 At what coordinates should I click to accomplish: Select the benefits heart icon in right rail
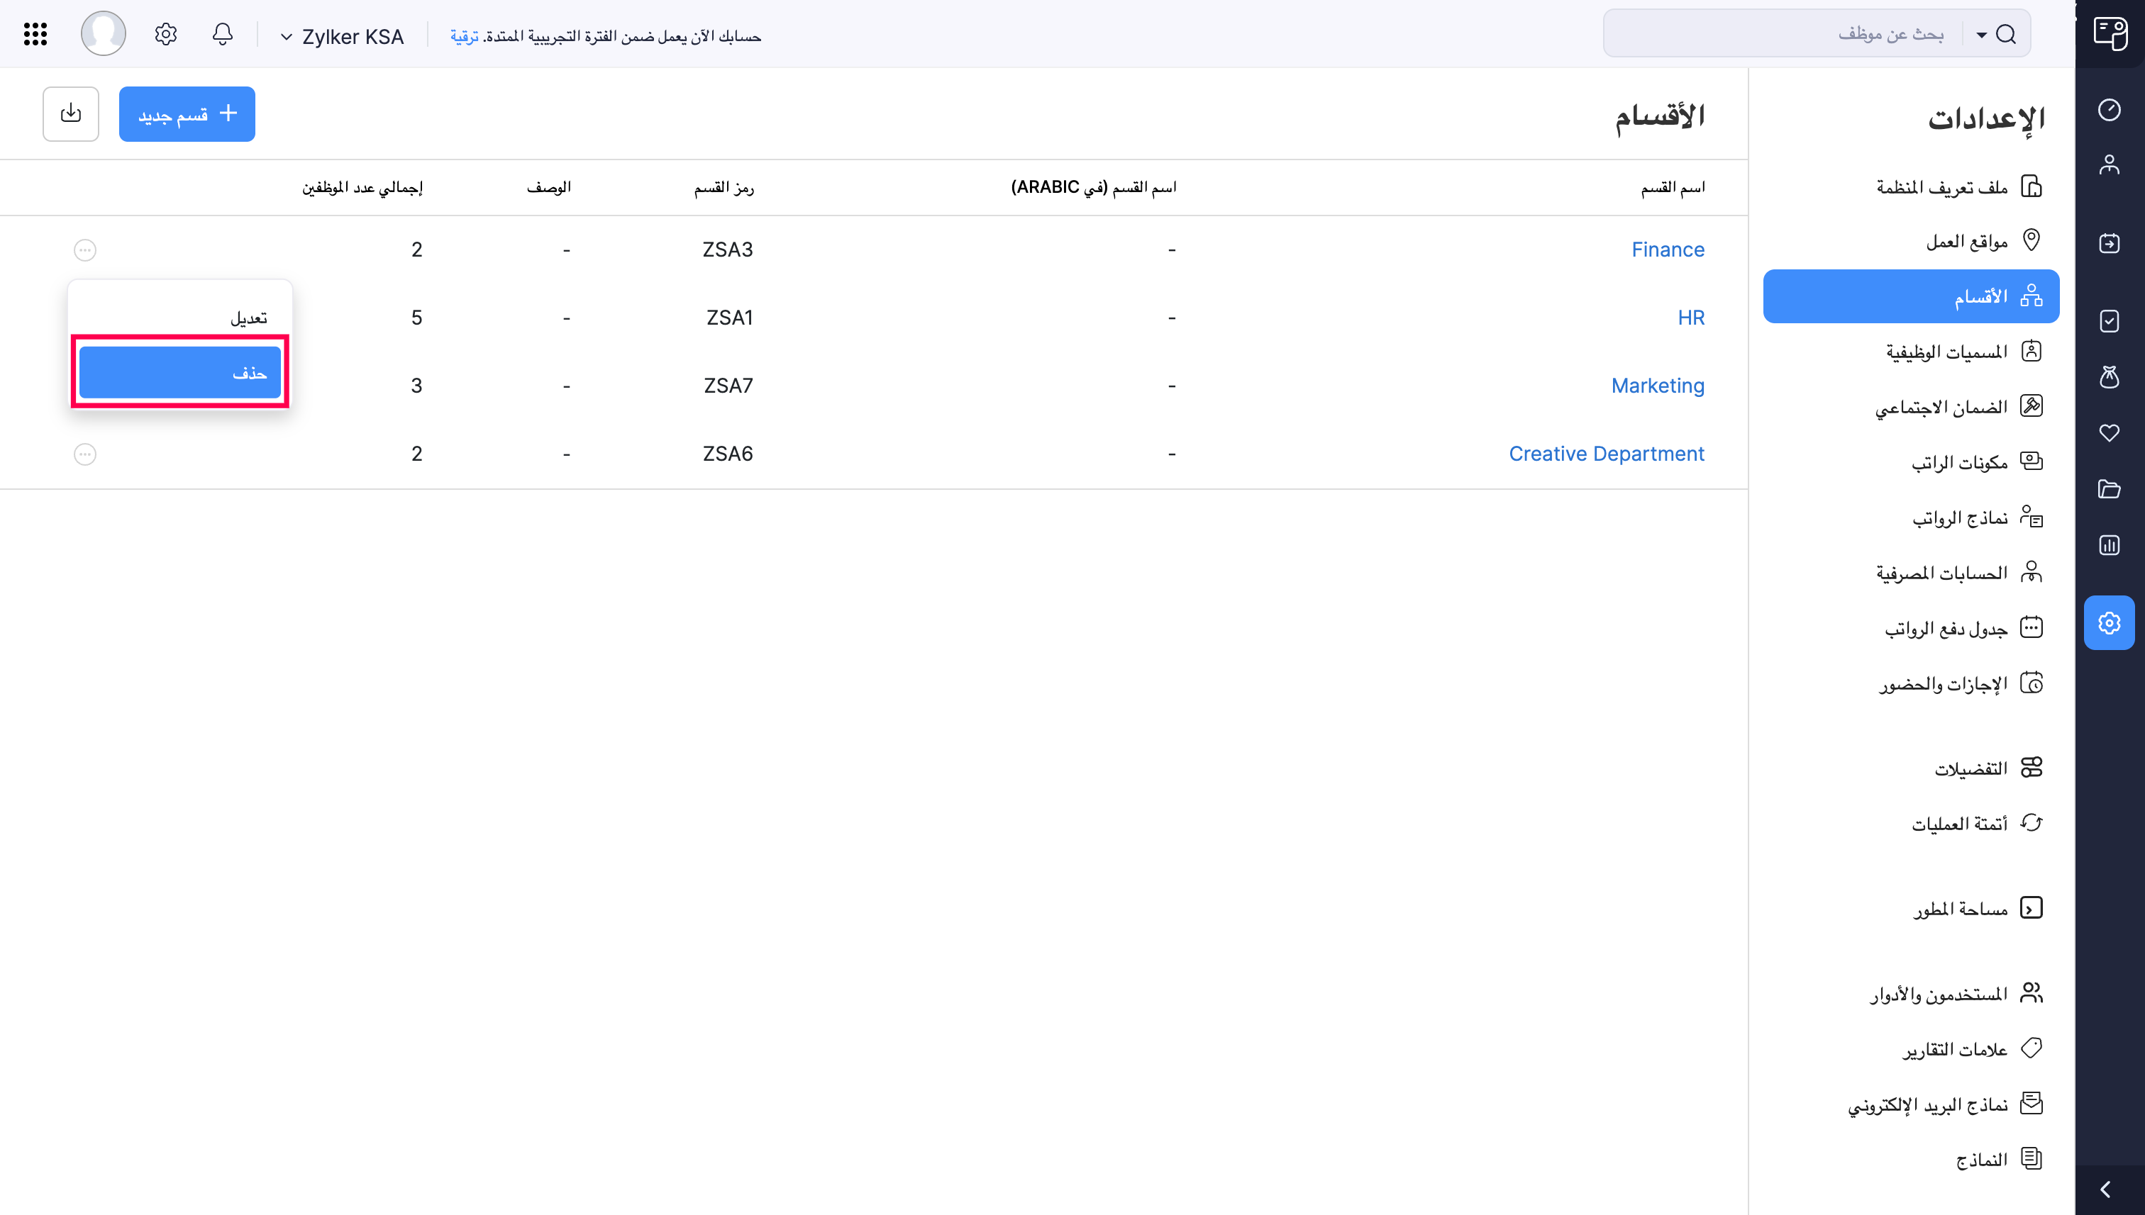[2110, 433]
